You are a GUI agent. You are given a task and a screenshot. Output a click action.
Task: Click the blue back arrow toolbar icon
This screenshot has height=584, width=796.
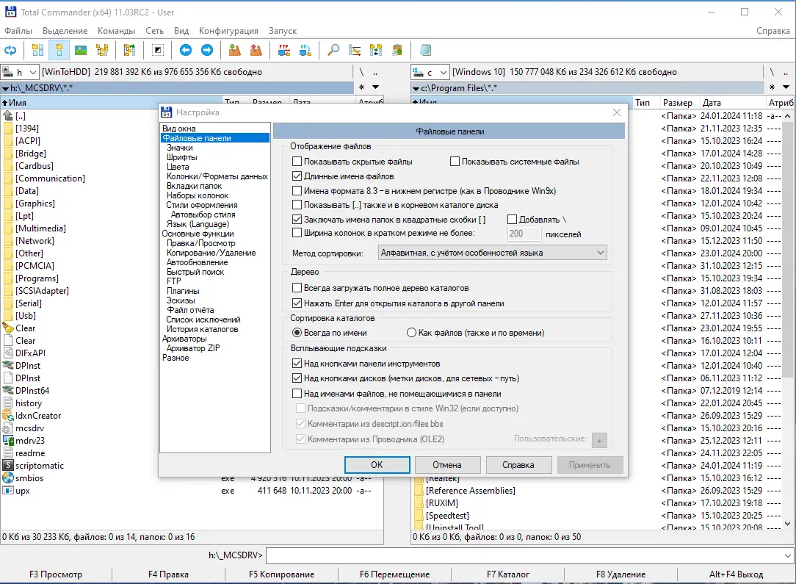(x=186, y=50)
